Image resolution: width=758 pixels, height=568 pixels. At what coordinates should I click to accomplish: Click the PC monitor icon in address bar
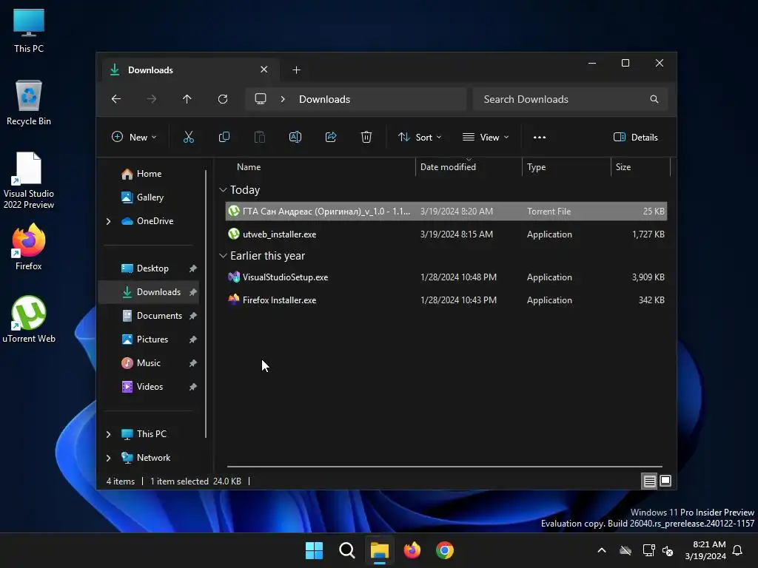[261, 99]
